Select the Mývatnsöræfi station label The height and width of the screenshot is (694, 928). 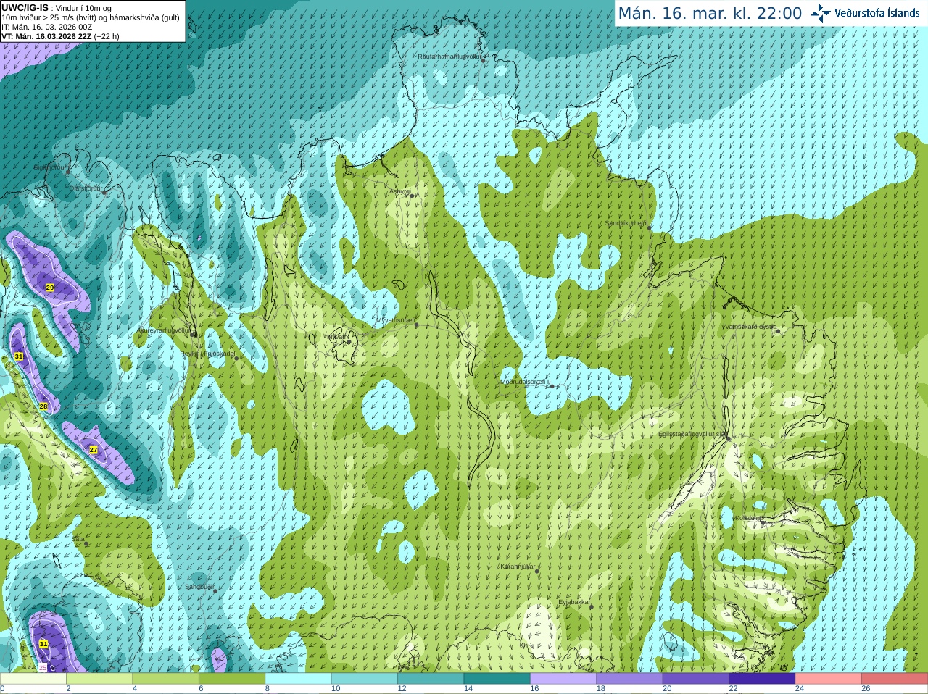tap(395, 319)
